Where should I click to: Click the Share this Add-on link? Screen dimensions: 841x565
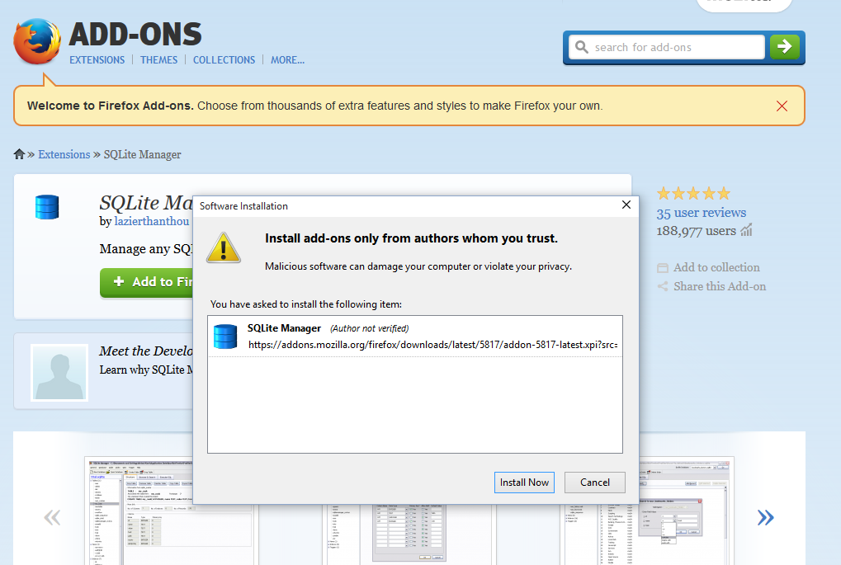coord(720,286)
